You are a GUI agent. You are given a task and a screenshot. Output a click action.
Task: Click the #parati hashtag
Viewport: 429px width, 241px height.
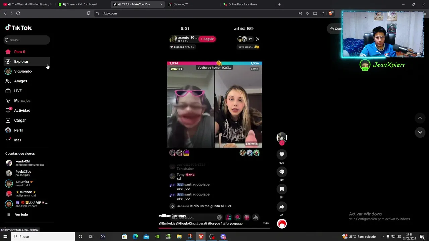[202, 223]
